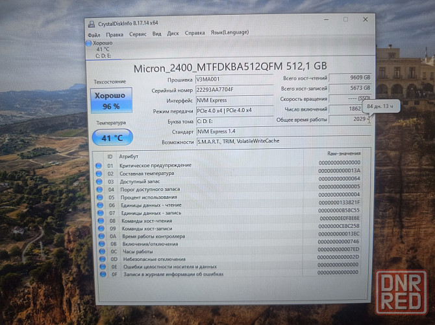Click status dot for Ошибки целостности носителя row
The height and width of the screenshot is (325, 435).
click(103, 267)
